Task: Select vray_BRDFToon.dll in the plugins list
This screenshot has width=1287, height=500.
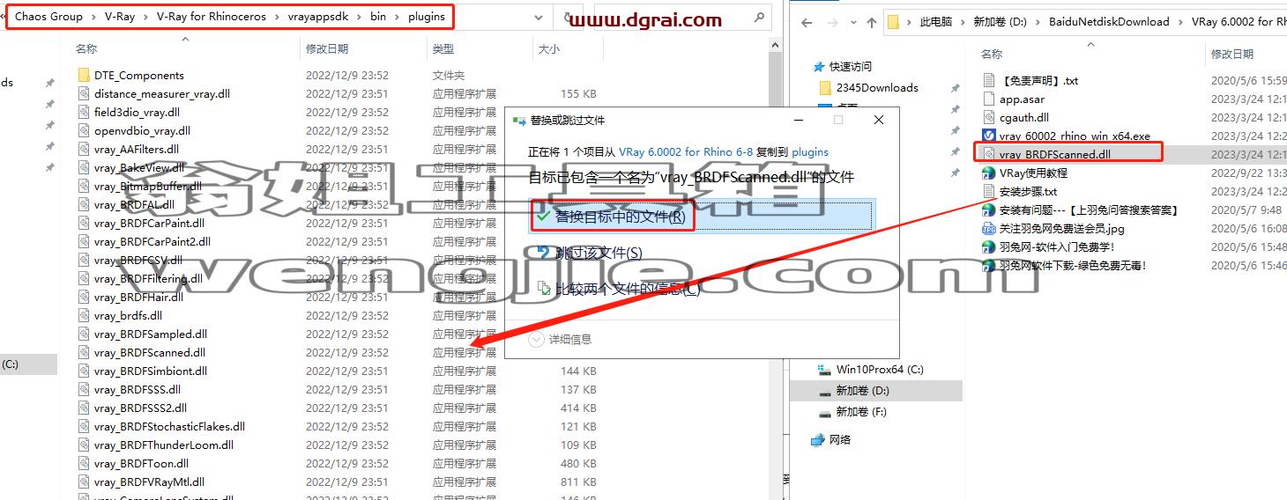Action: click(141, 463)
